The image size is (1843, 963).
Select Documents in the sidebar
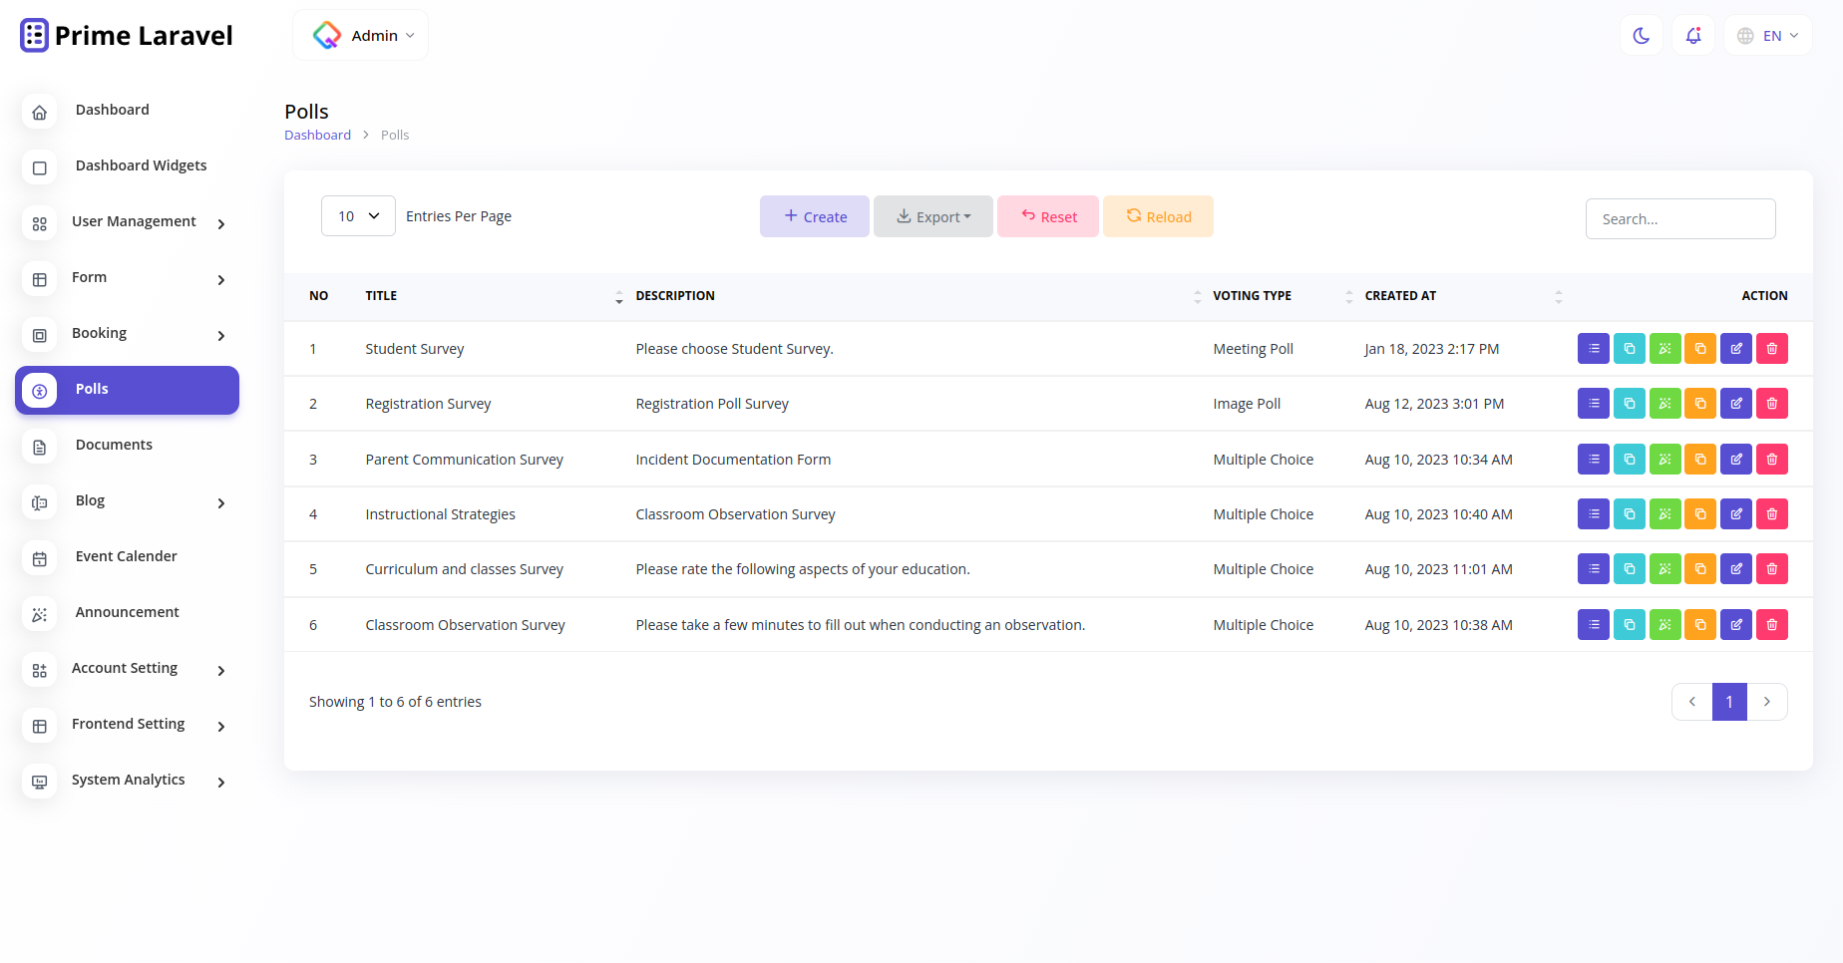[114, 444]
